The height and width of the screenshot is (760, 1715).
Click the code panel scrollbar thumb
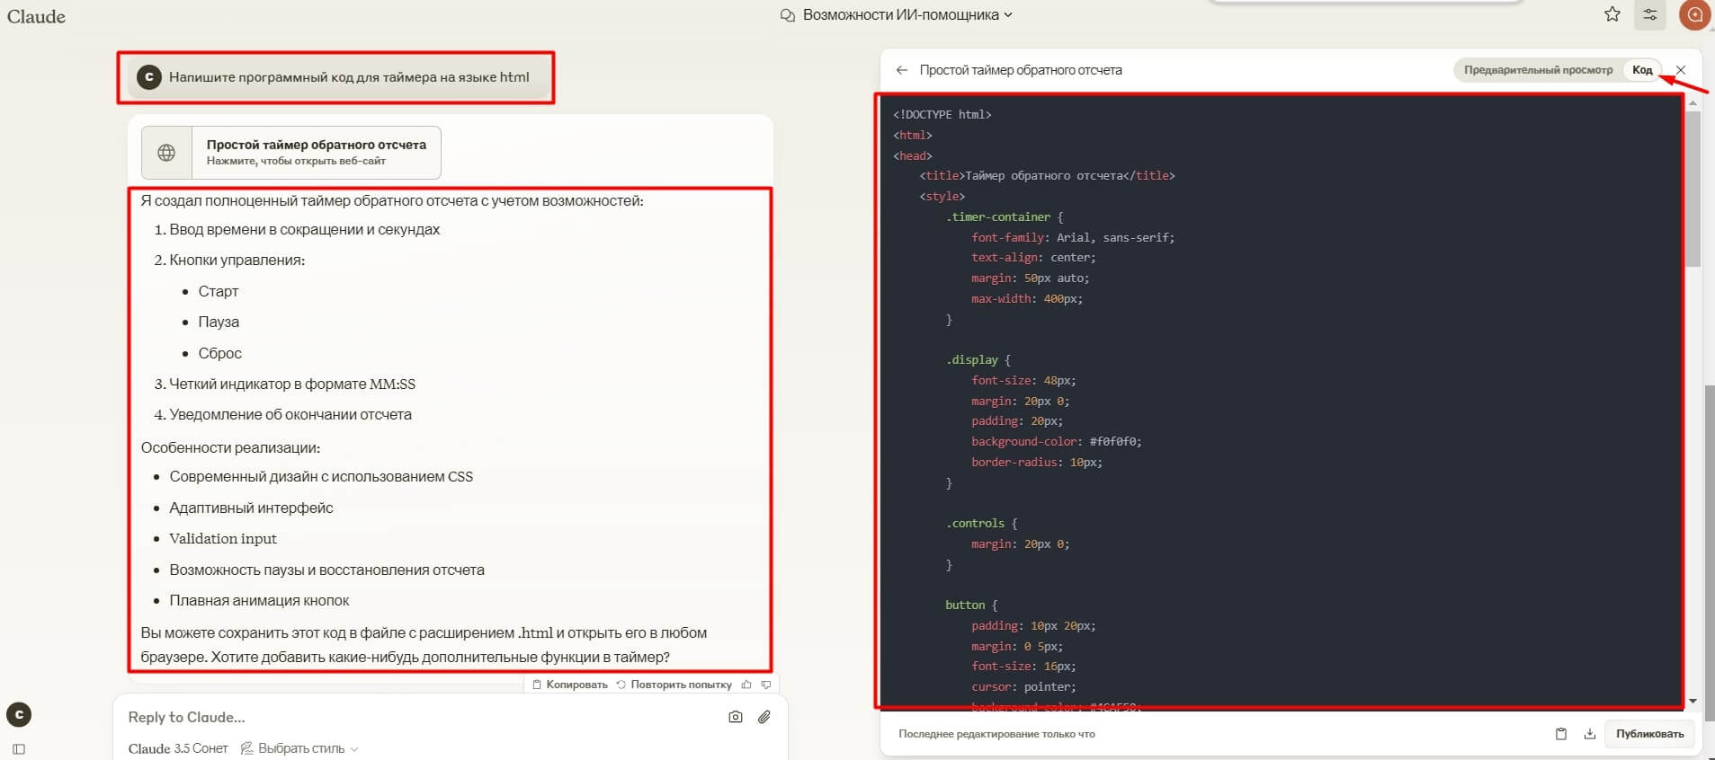(x=1693, y=189)
